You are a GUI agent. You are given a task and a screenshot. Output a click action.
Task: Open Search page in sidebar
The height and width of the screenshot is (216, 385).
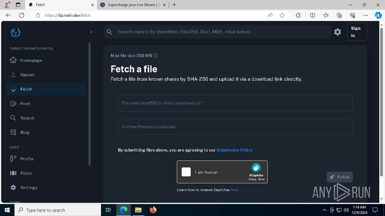pyautogui.click(x=46, y=118)
